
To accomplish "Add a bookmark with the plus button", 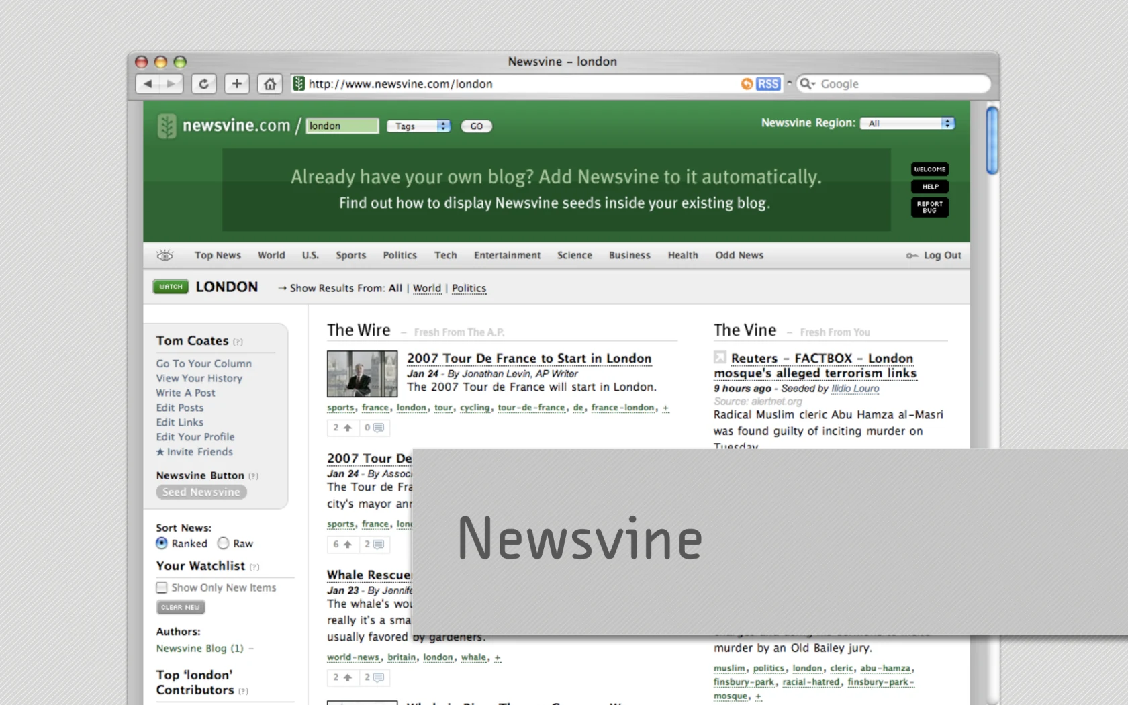I will tap(236, 84).
